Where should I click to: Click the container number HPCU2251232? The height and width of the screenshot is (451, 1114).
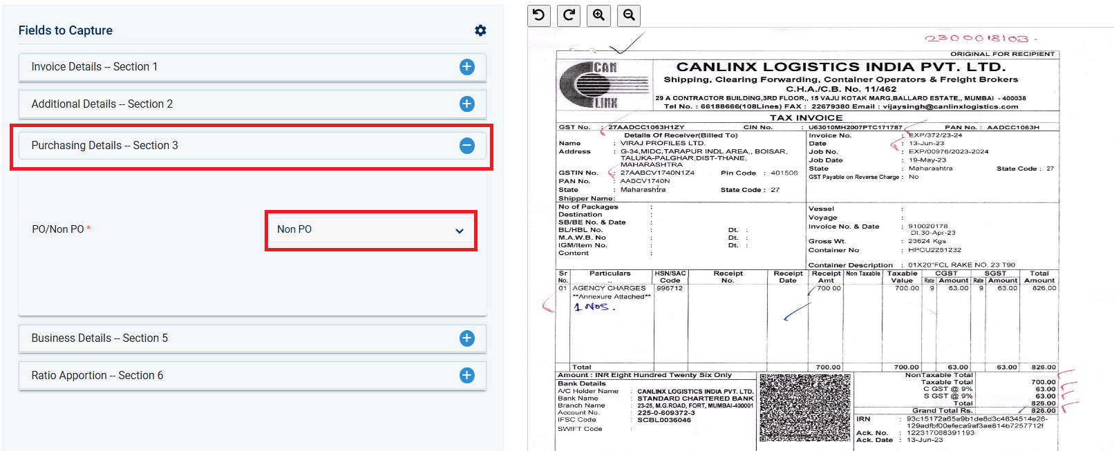point(934,250)
